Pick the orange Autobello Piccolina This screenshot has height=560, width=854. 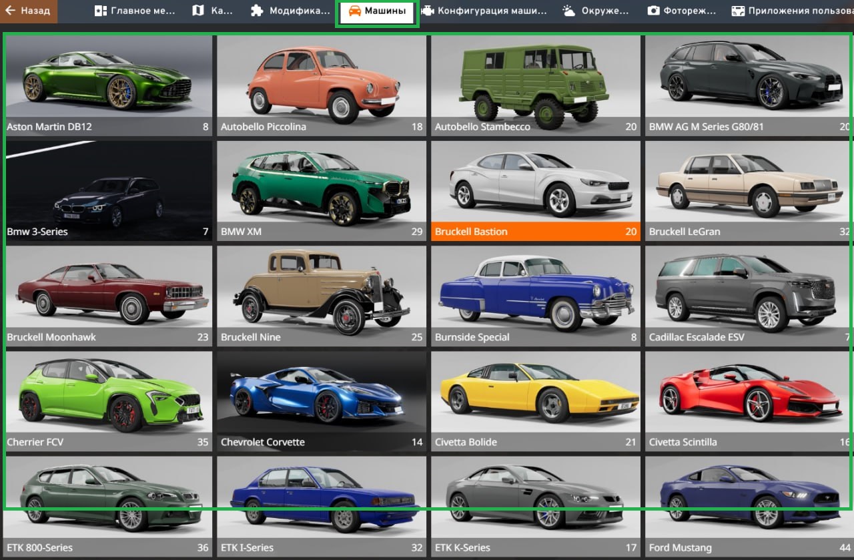(x=322, y=85)
